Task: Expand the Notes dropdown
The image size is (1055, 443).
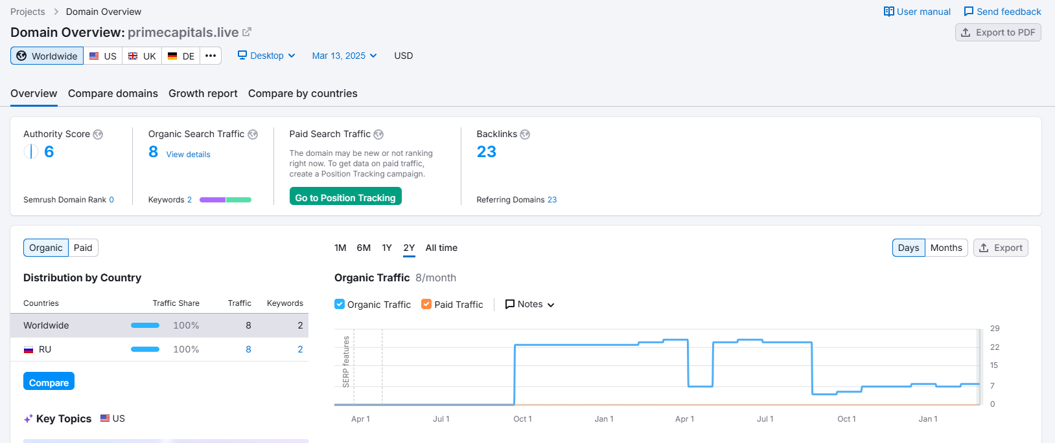Action: coord(530,304)
